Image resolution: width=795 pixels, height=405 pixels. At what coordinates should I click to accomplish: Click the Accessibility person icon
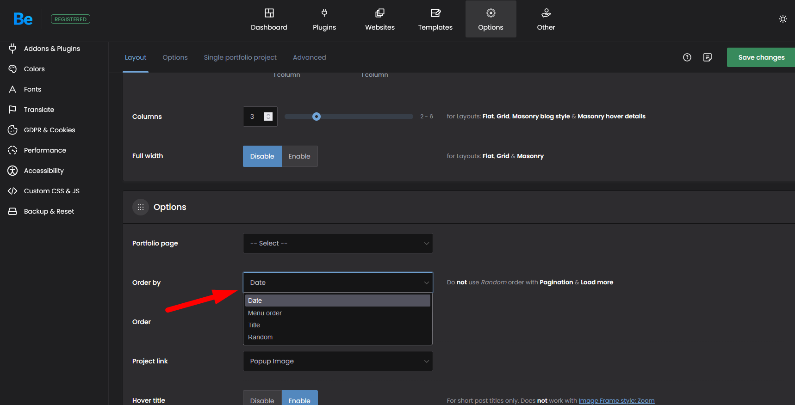(12, 171)
